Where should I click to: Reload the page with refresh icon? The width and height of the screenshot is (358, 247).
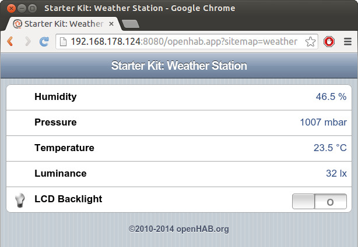(x=44, y=42)
